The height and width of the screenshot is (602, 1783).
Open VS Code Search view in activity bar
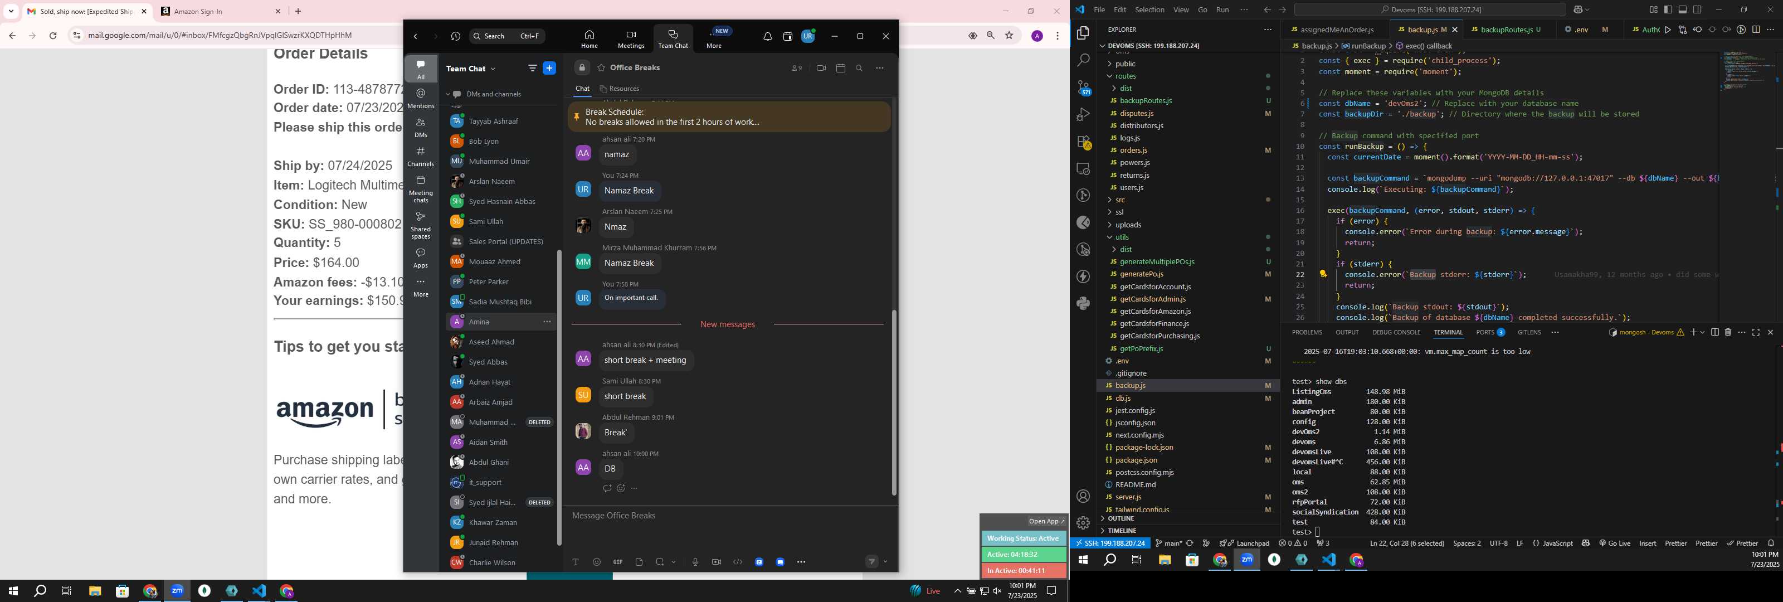[x=1083, y=60]
